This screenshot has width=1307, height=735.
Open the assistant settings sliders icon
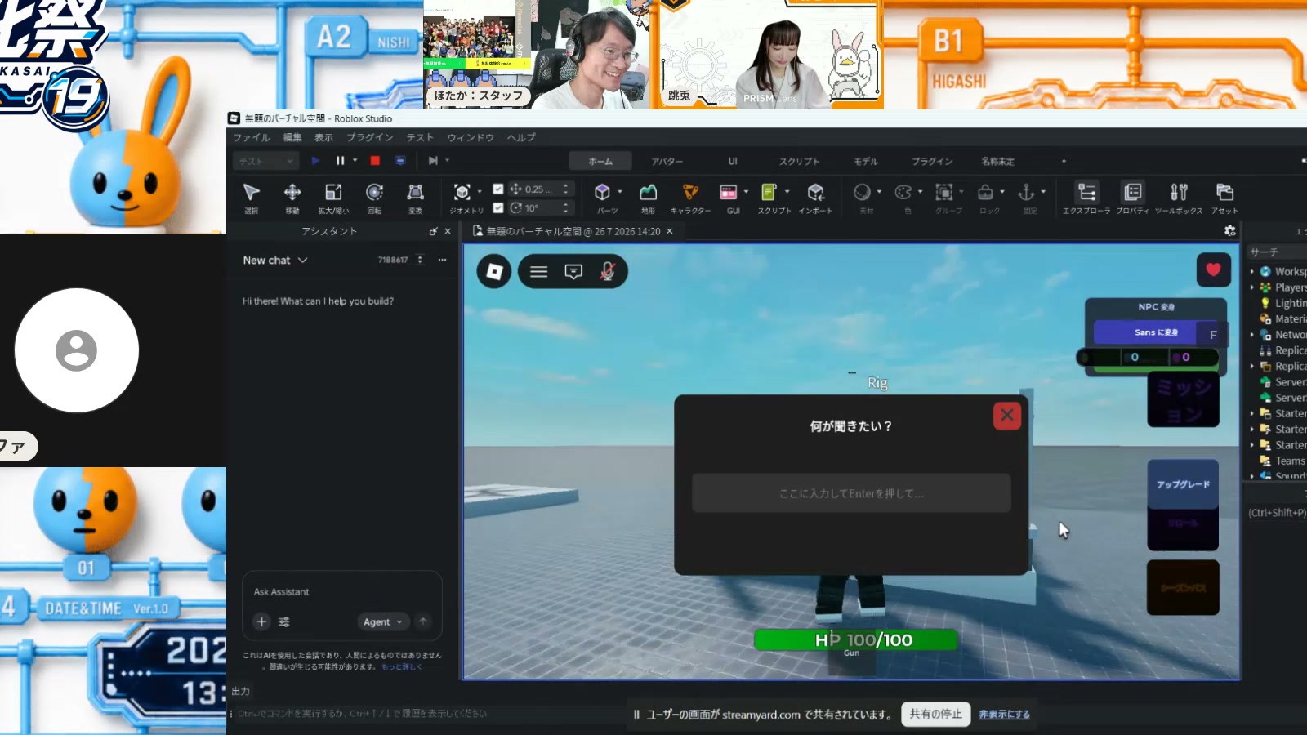[284, 621]
